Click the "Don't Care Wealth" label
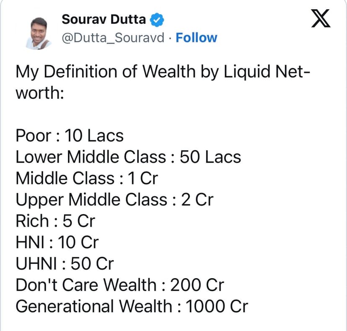The height and width of the screenshot is (331, 347). pyautogui.click(x=85, y=285)
